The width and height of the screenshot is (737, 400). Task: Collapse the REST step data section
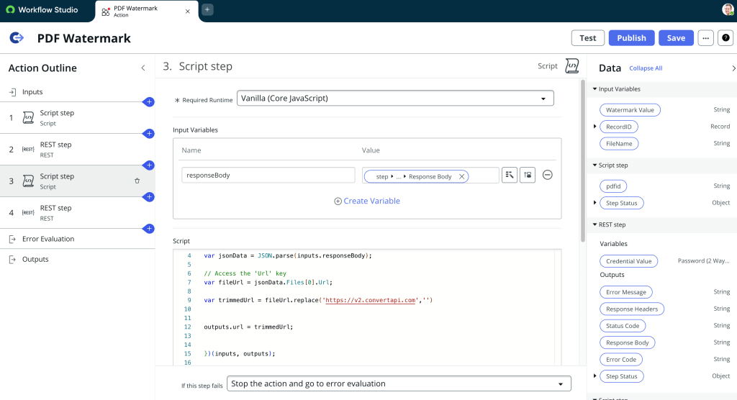595,224
